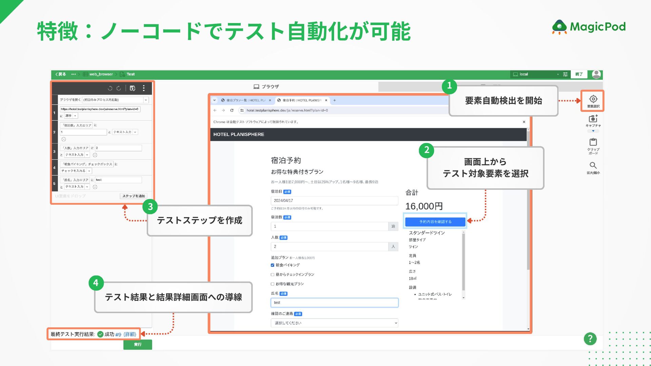Open the 確認のご連絡 dropdown
Image resolution: width=651 pixels, height=366 pixels.
pos(334,323)
